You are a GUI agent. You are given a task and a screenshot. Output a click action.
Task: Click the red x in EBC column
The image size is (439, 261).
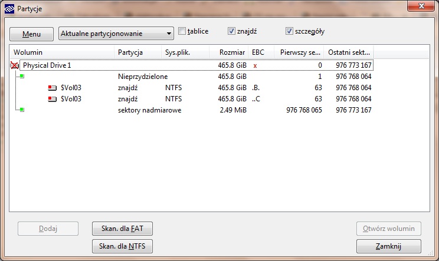[x=255, y=65]
